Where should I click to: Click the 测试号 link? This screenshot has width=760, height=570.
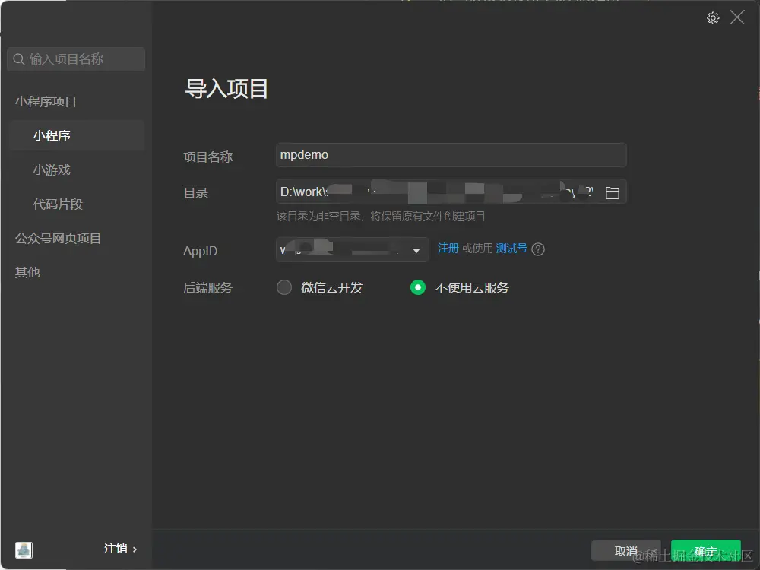[x=511, y=249]
